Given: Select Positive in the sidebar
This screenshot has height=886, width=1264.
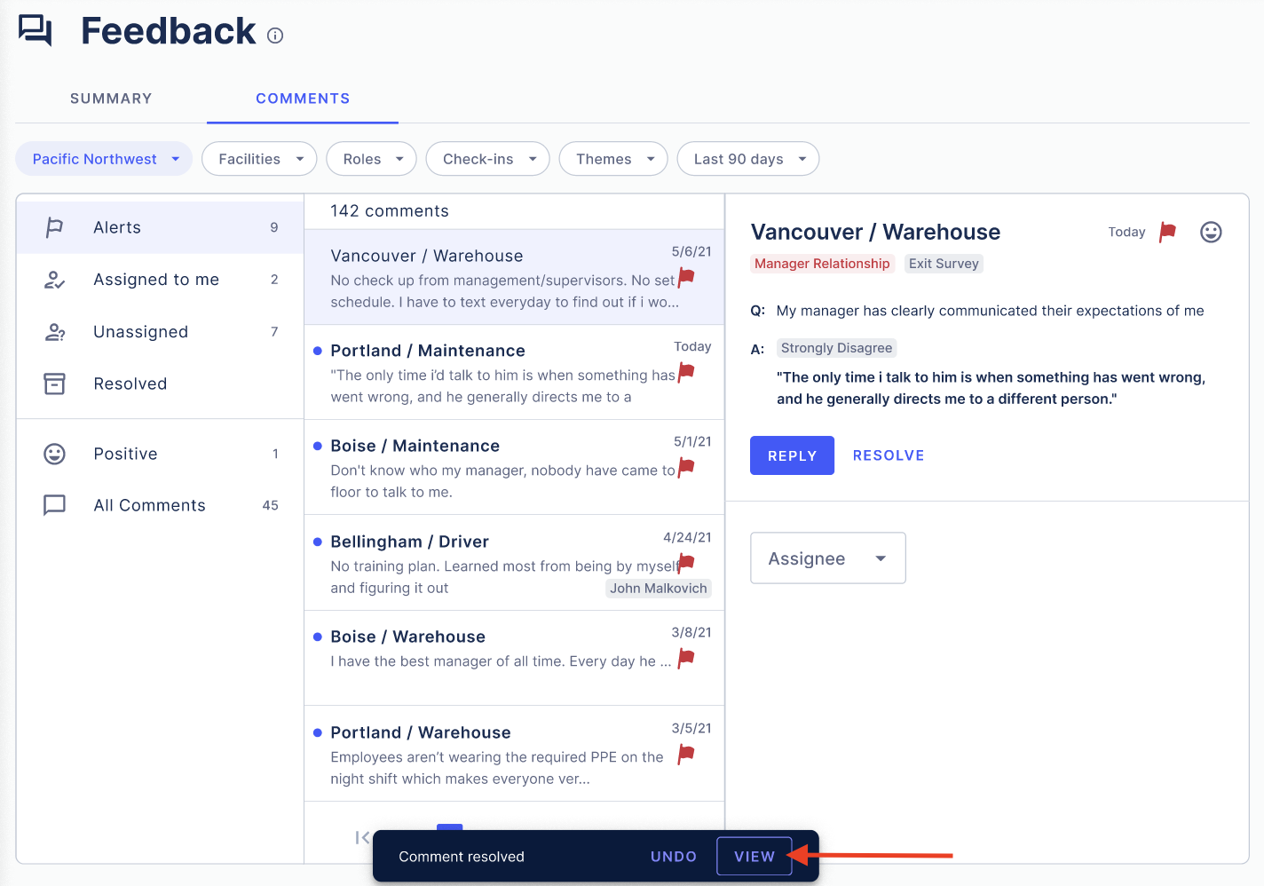Looking at the screenshot, I should click(160, 454).
